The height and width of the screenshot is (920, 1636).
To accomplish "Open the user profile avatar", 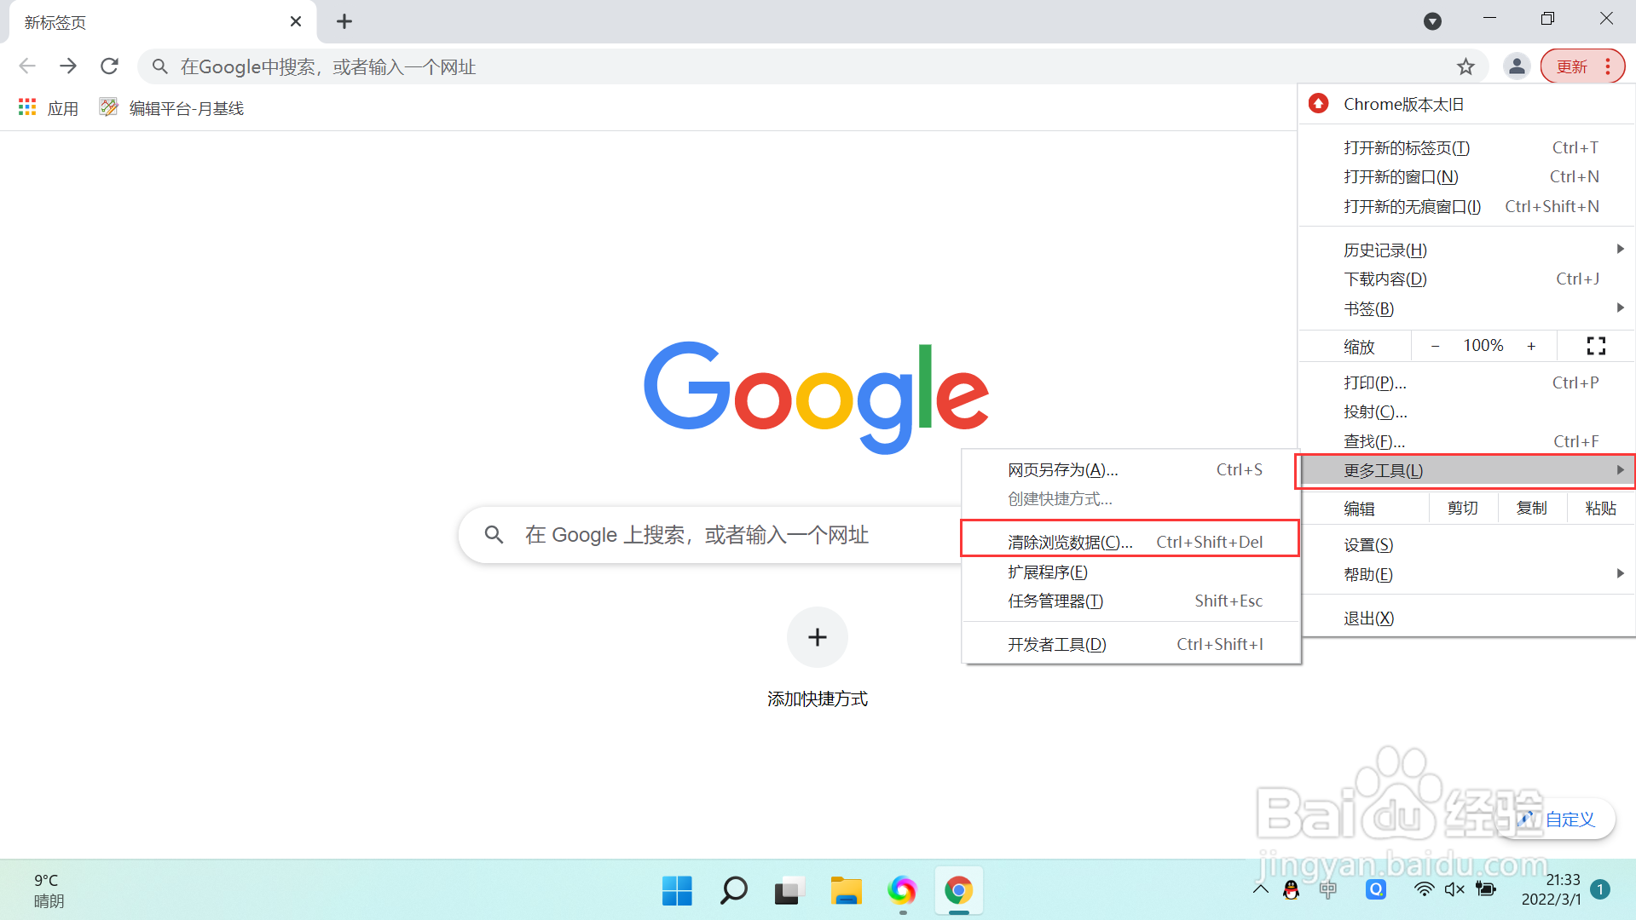I will [1517, 66].
